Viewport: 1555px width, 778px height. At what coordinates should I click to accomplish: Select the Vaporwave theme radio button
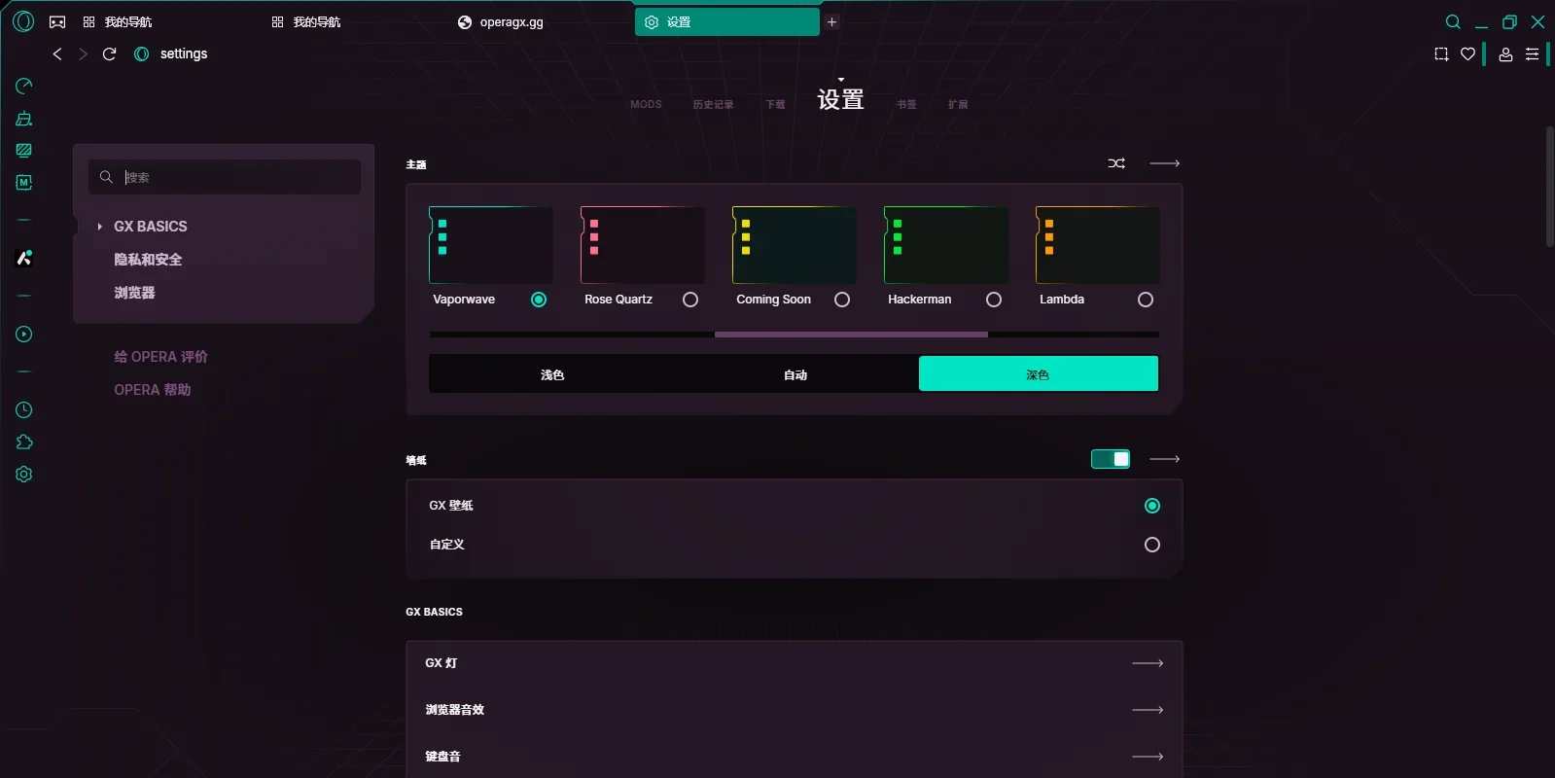coord(539,300)
